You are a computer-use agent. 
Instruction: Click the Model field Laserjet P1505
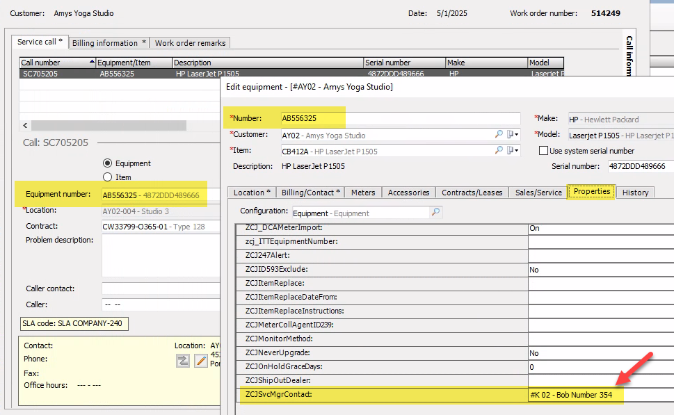click(x=621, y=135)
